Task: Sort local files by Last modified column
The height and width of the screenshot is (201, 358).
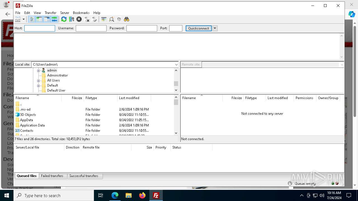Action: pos(134,98)
